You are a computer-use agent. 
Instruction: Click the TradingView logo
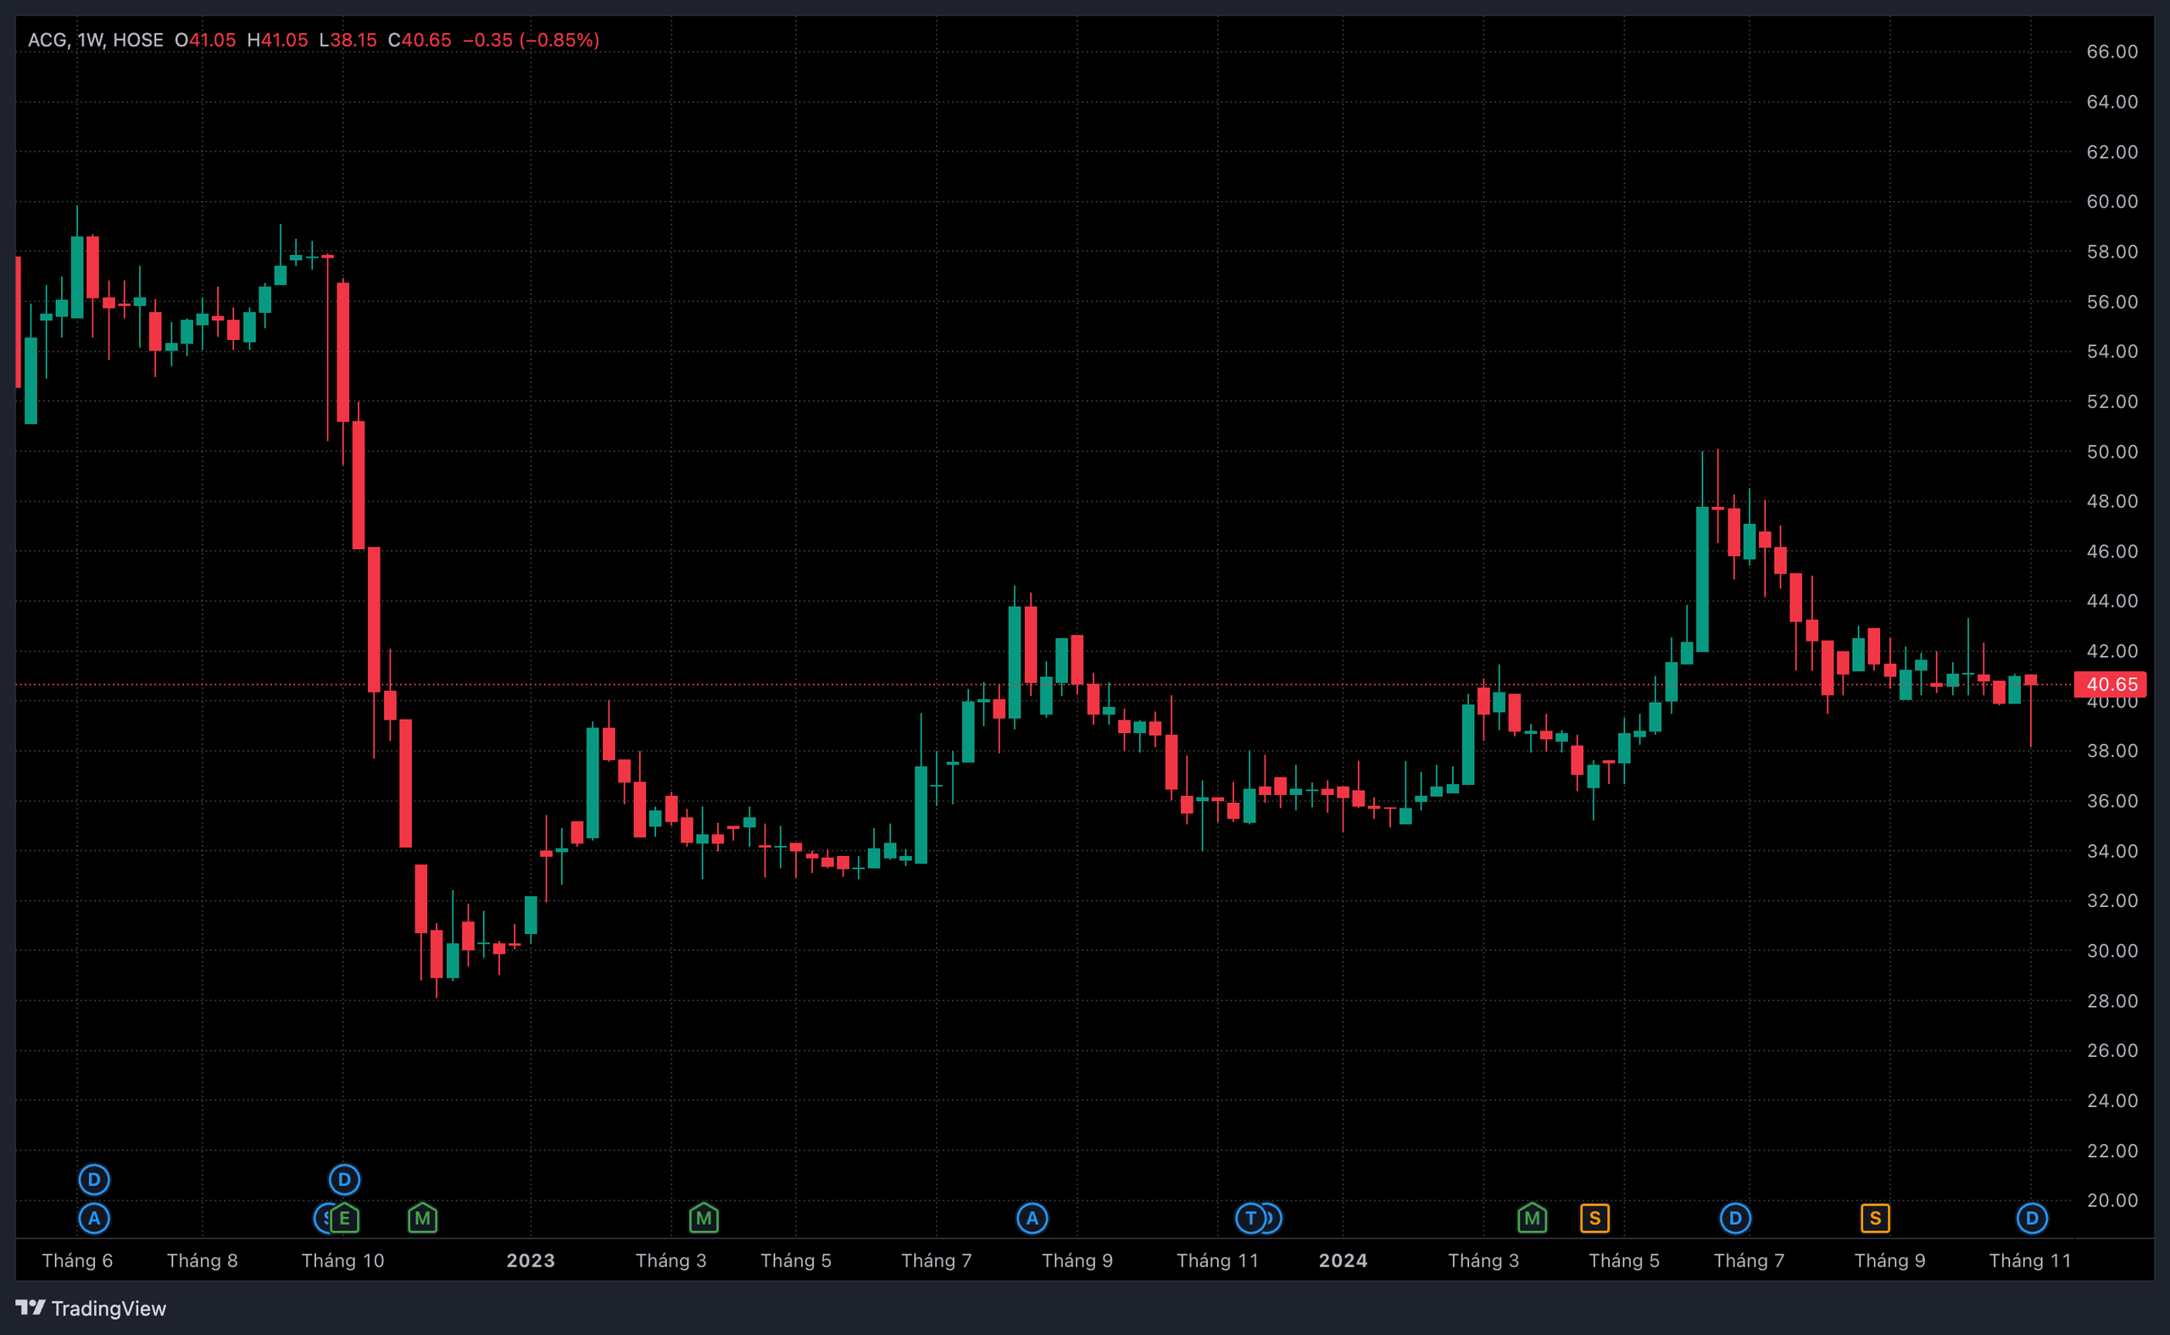click(x=91, y=1308)
